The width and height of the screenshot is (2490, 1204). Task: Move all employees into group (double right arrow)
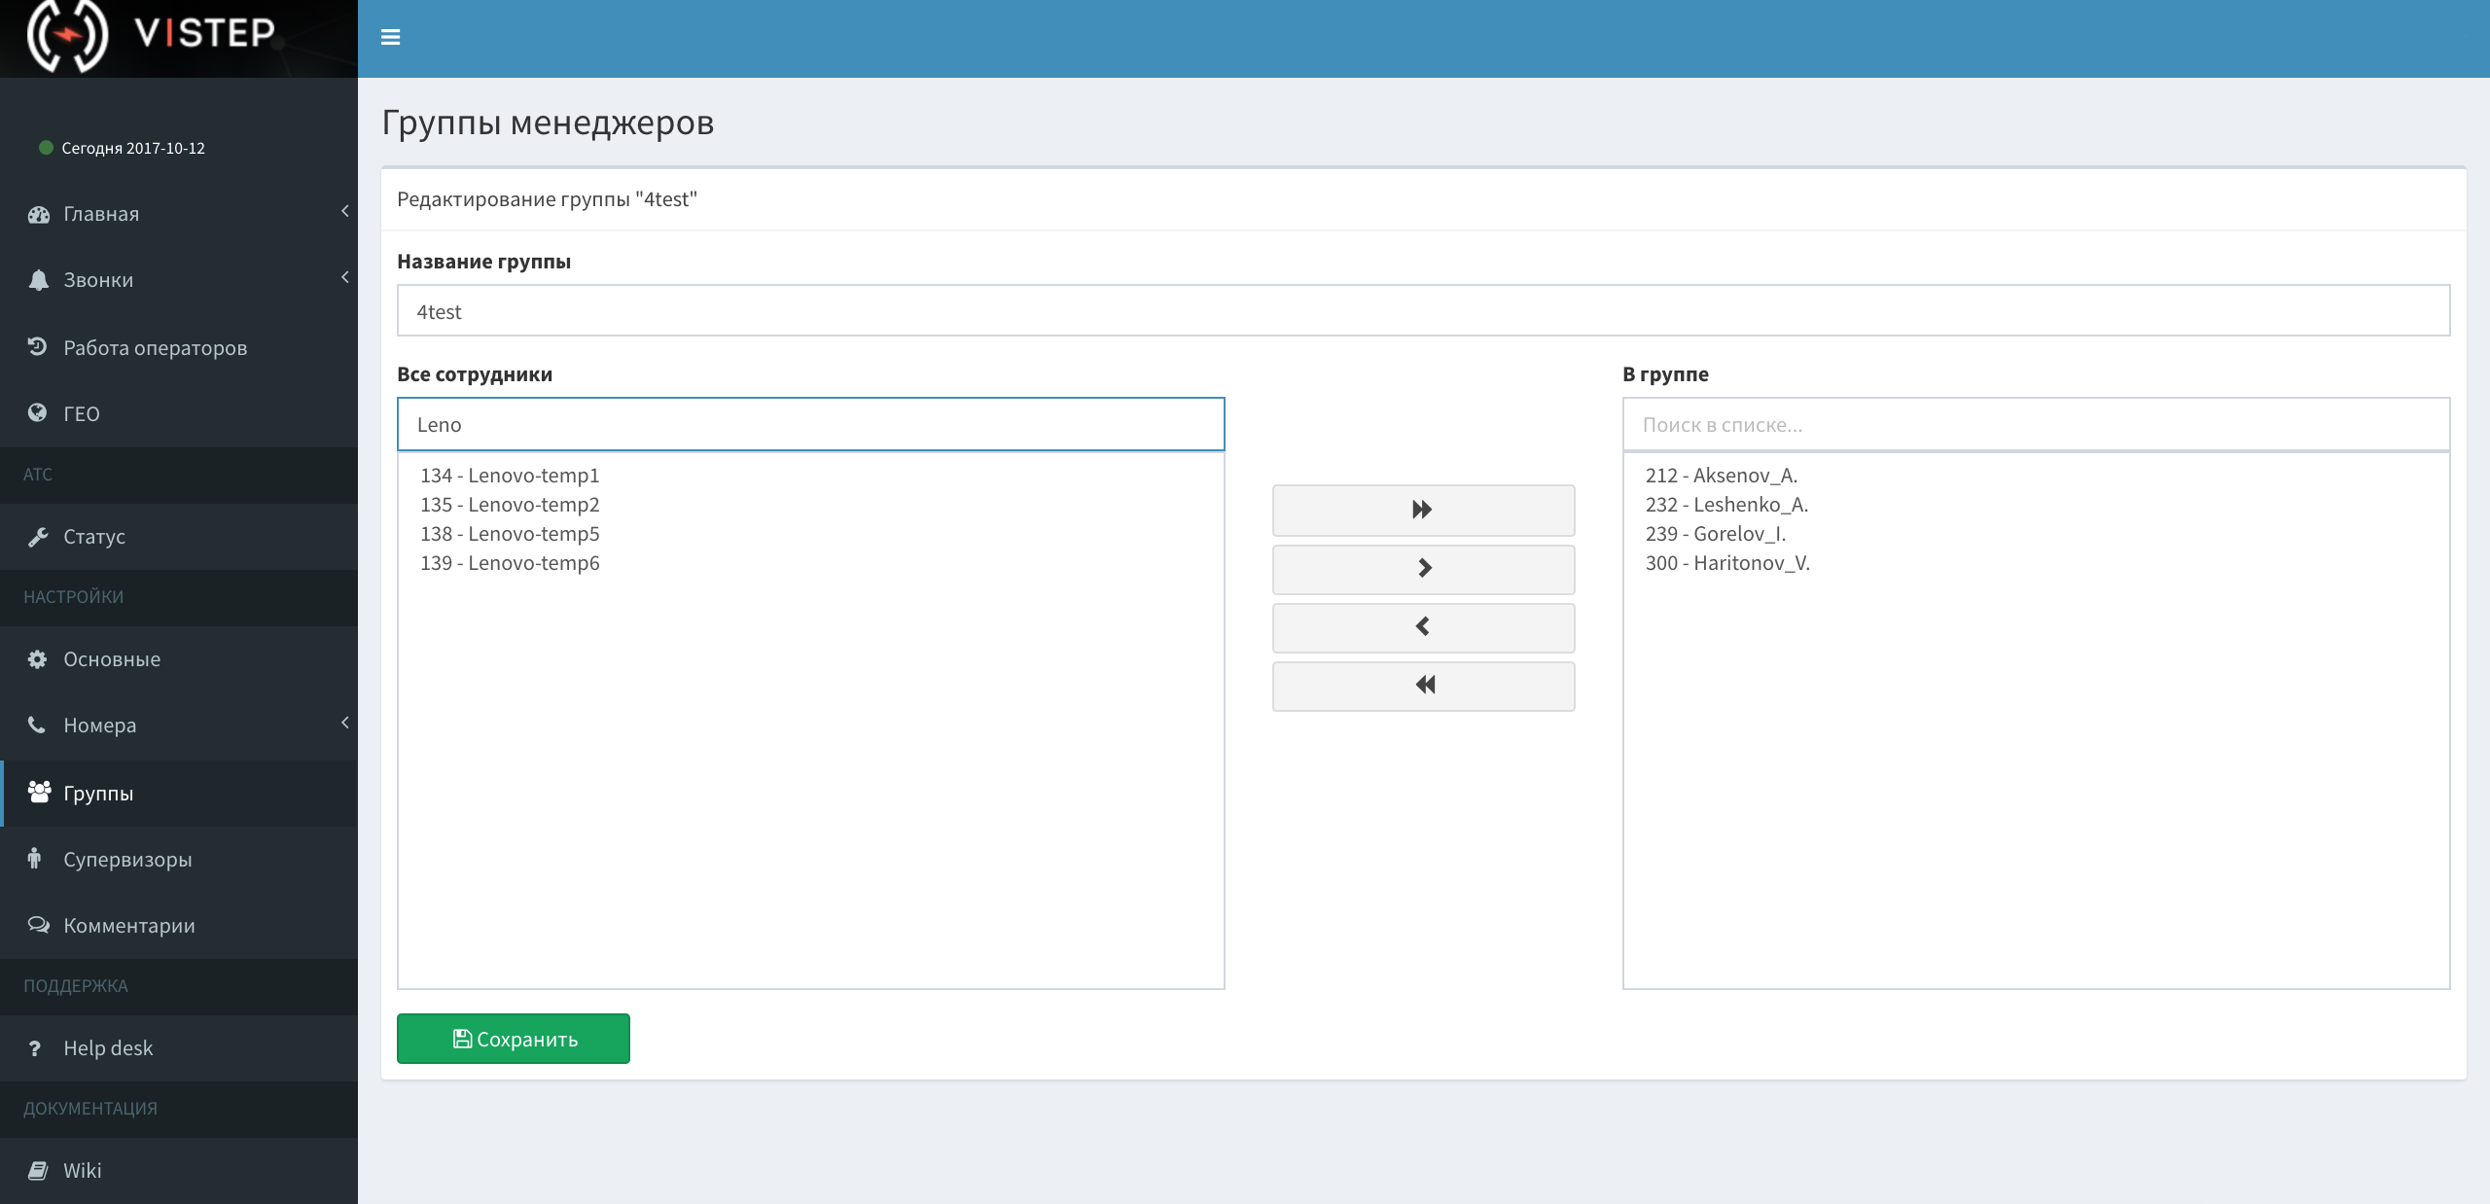[1422, 510]
